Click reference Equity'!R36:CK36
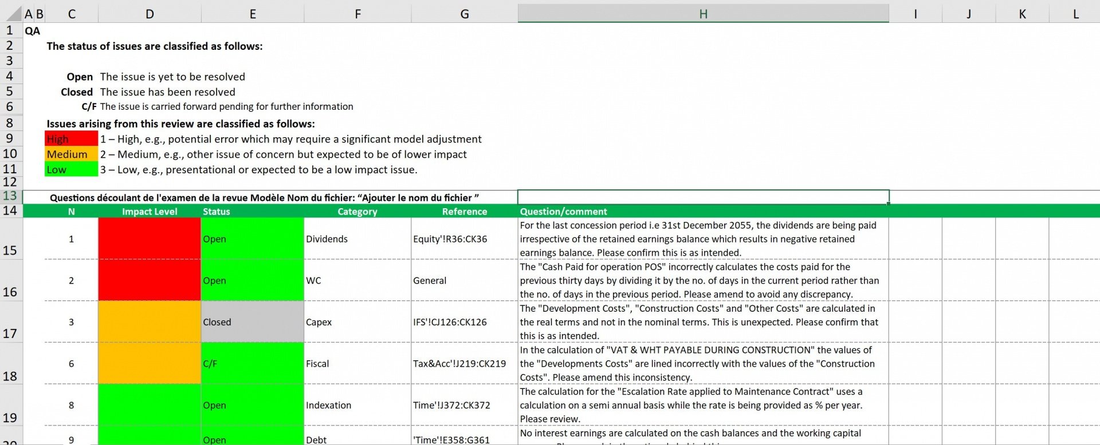This screenshot has height=445, width=1100. pyautogui.click(x=465, y=239)
